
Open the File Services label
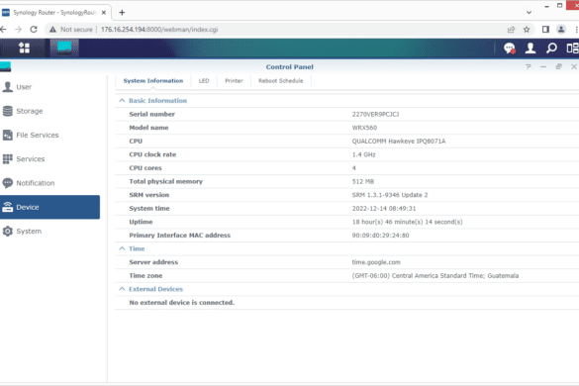[x=38, y=136]
